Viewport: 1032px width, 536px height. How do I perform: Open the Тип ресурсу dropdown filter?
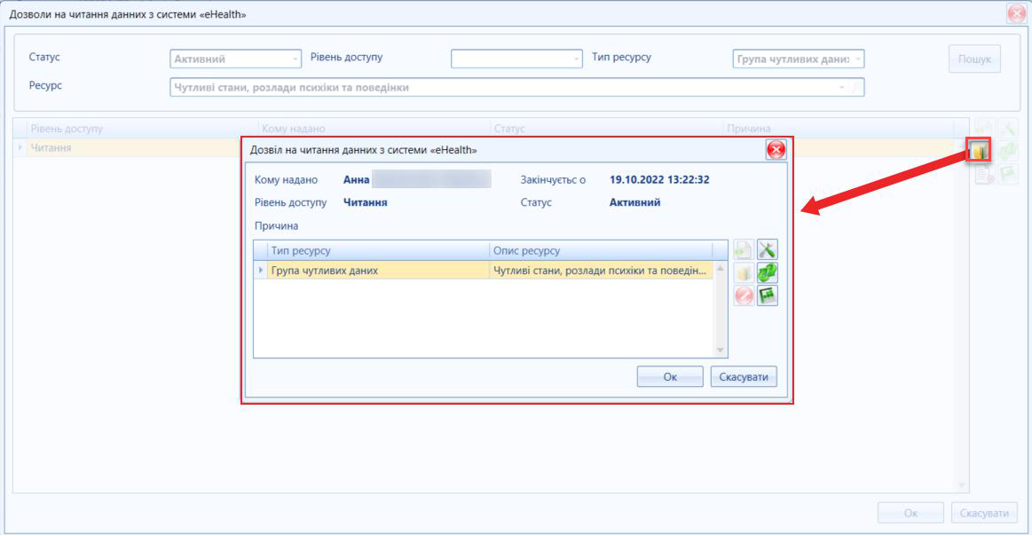coord(799,59)
